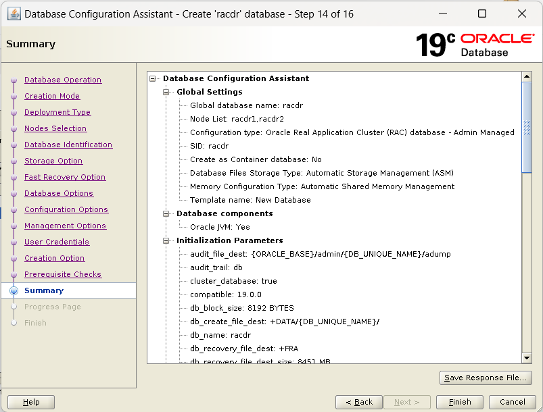Minimize the Database Configuration Assistant window

(443, 14)
